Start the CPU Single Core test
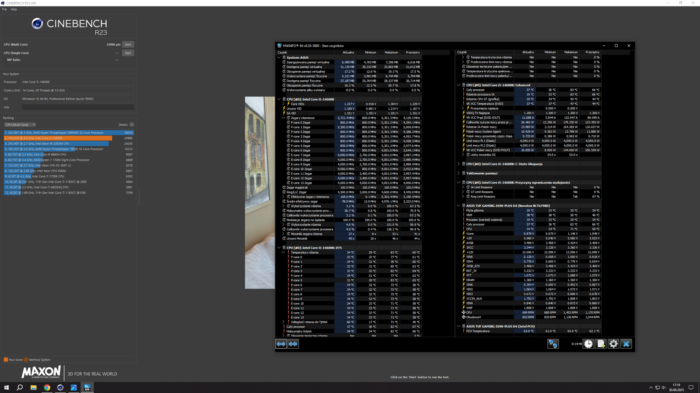700x393 pixels. click(x=128, y=53)
